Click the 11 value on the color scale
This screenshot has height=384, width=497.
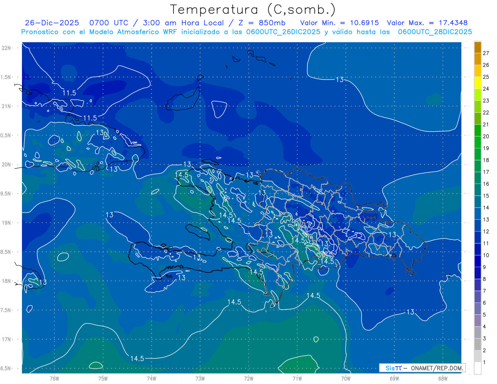[486, 243]
